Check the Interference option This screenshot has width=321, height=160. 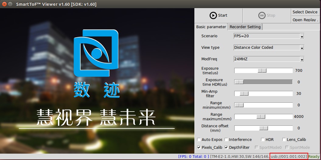(226, 140)
